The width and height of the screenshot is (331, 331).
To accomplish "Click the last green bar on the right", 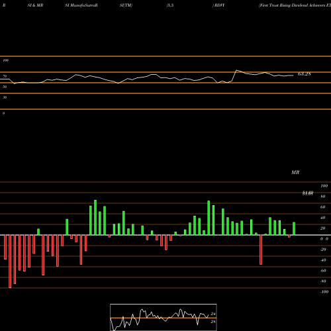I will pyautogui.click(x=294, y=228).
